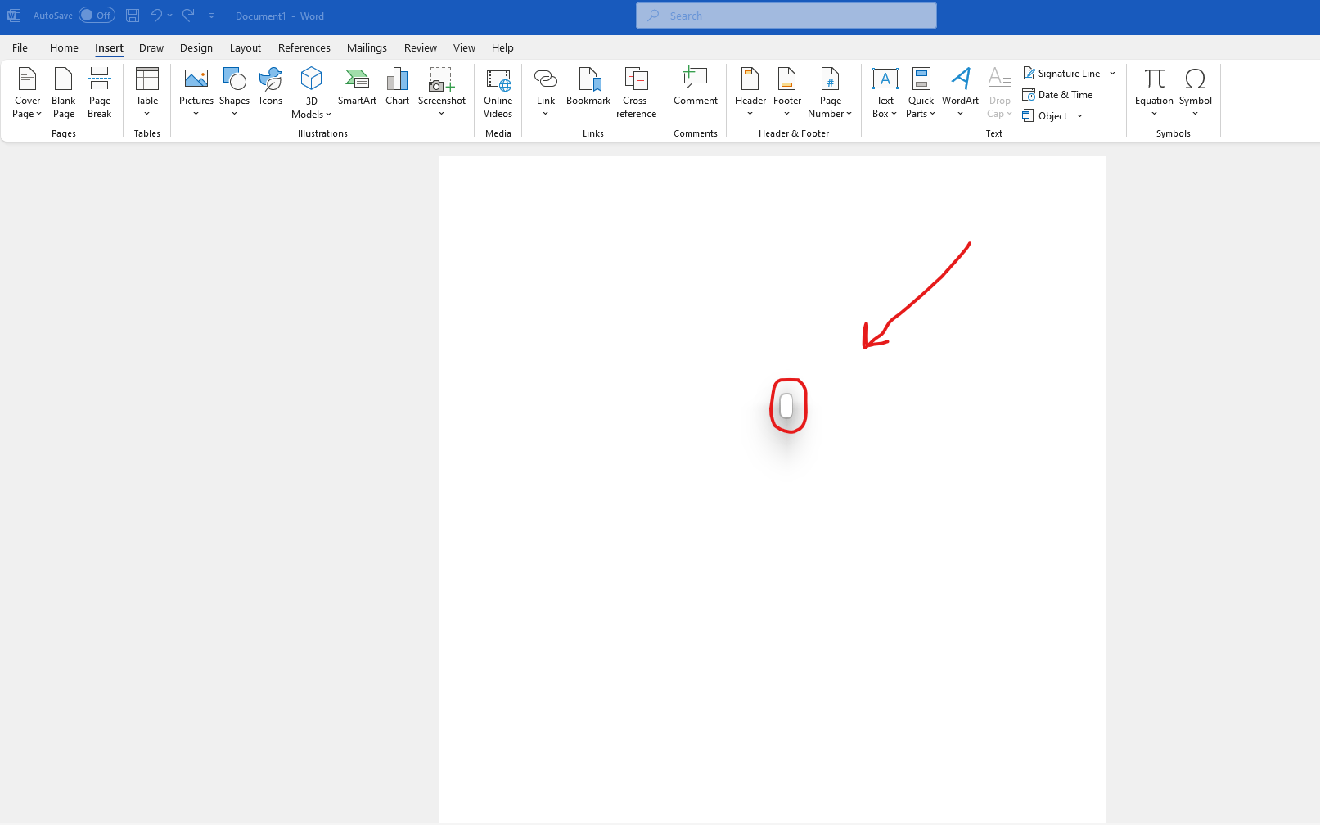
Task: Open the Shapes gallery
Action: coord(234,92)
